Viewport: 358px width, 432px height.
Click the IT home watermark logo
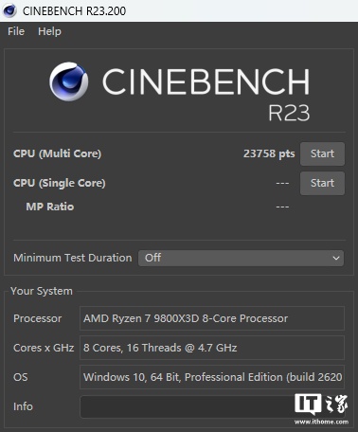321,409
